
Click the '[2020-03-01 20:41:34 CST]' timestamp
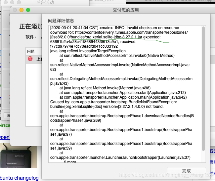tap(74, 28)
